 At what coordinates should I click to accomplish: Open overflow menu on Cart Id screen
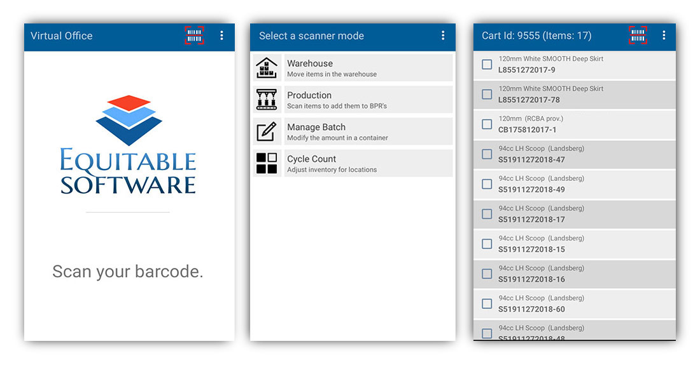664,36
